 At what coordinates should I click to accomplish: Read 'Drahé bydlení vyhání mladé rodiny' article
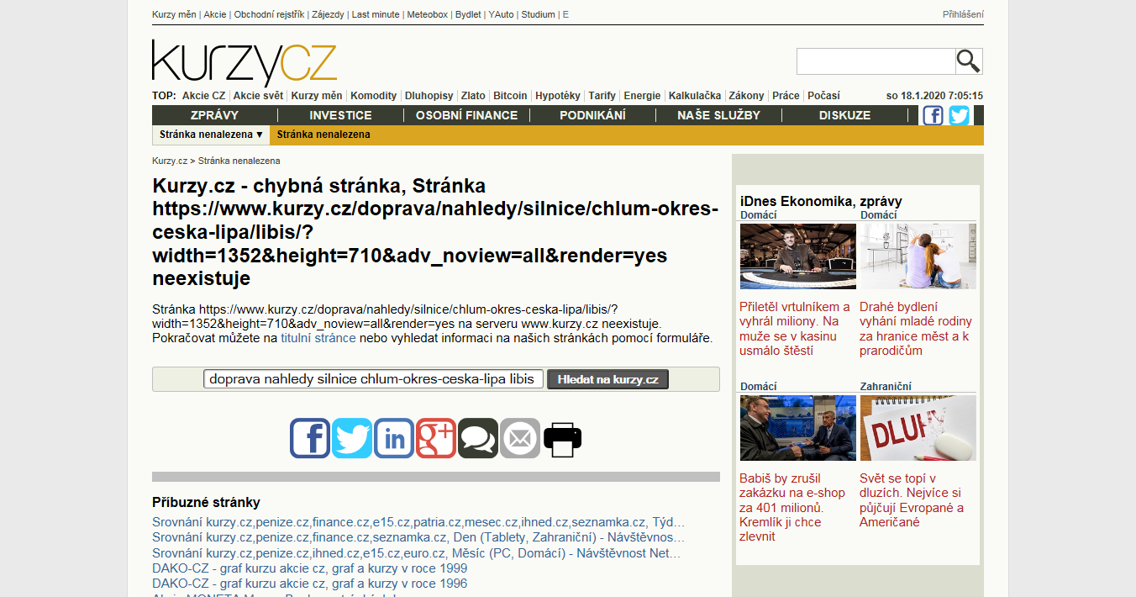[x=916, y=329]
